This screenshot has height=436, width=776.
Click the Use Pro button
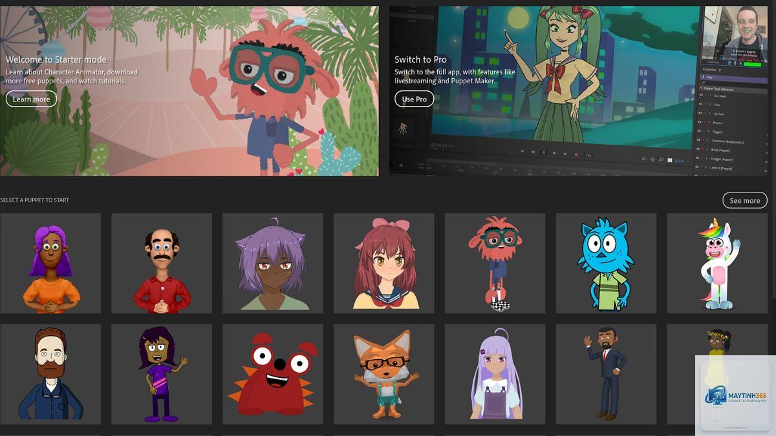(414, 99)
